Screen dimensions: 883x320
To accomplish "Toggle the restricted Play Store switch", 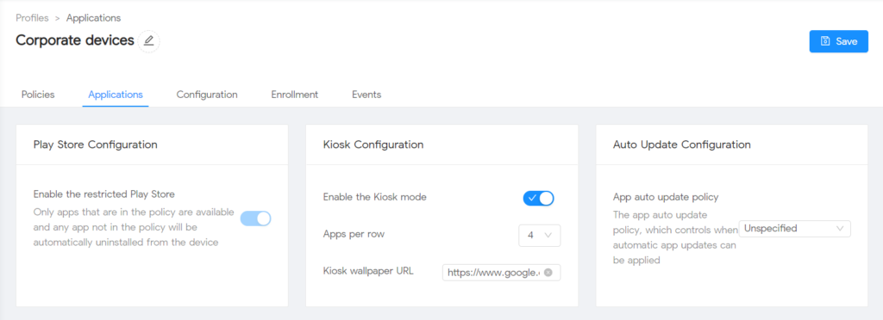I will pos(255,218).
